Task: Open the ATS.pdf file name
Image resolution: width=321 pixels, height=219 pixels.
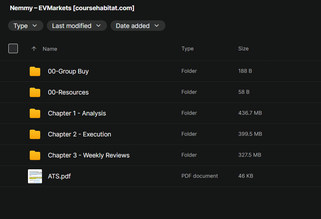Action: point(59,176)
